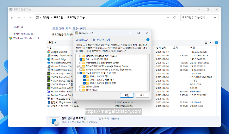229x134 pixels.
Task: Click the view options icon in list toolbar
Action: pyautogui.click(x=206, y=43)
